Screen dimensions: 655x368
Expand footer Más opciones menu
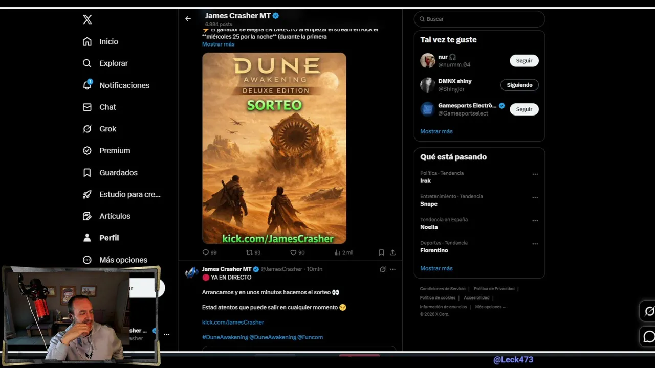[x=490, y=307]
